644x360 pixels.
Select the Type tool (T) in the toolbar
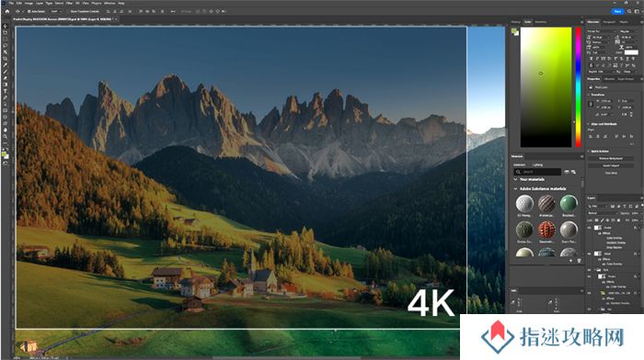(6, 91)
